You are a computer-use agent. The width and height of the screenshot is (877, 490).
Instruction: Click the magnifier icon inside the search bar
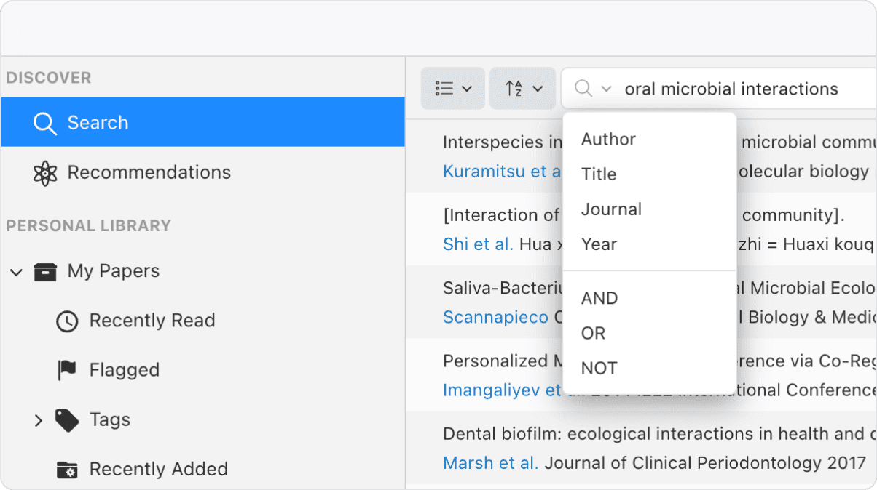584,89
